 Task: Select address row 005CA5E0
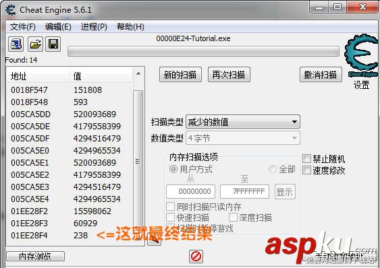70,151
